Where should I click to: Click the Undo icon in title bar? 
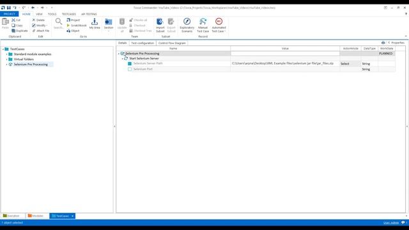(x=15, y=8)
